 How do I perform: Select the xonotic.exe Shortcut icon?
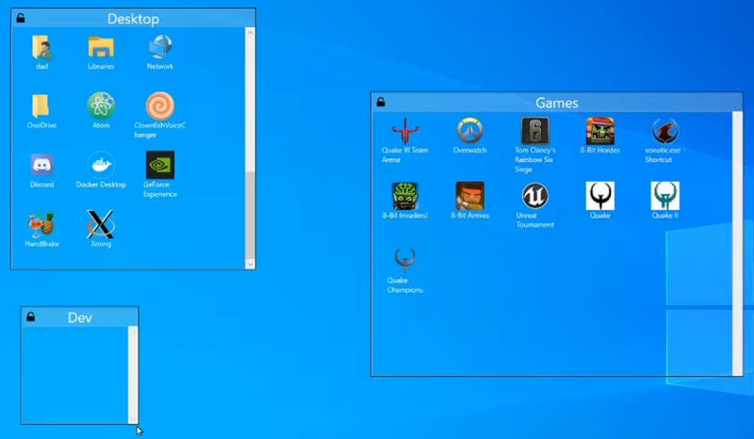[665, 130]
